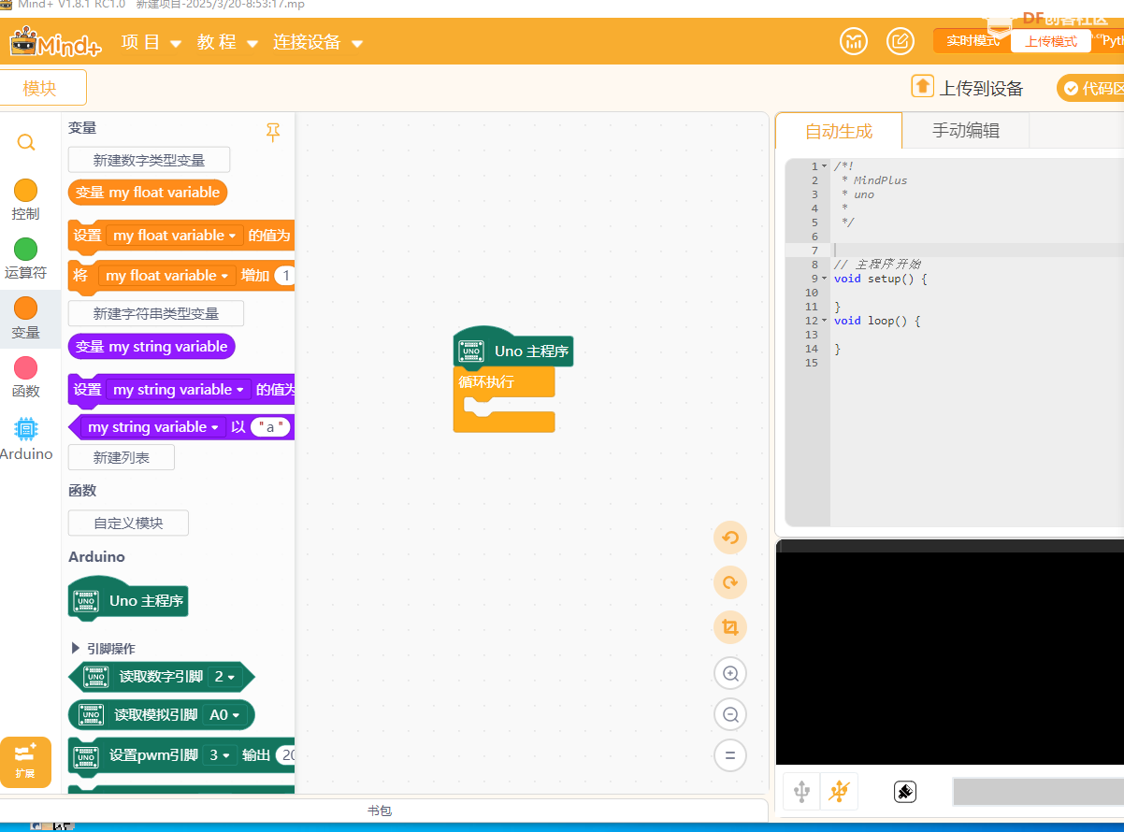Click 上传到设备 upload to device

[x=968, y=88]
